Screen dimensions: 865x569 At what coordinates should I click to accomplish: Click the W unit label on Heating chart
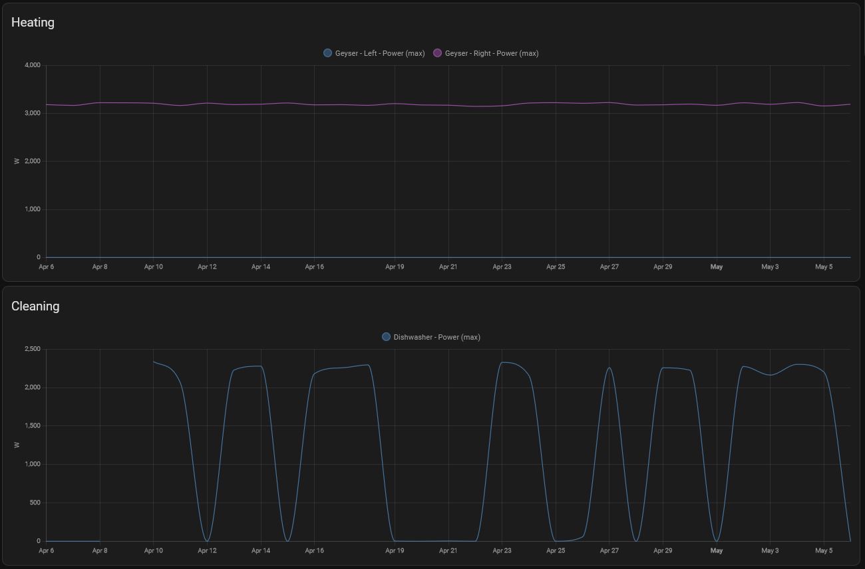(x=17, y=161)
